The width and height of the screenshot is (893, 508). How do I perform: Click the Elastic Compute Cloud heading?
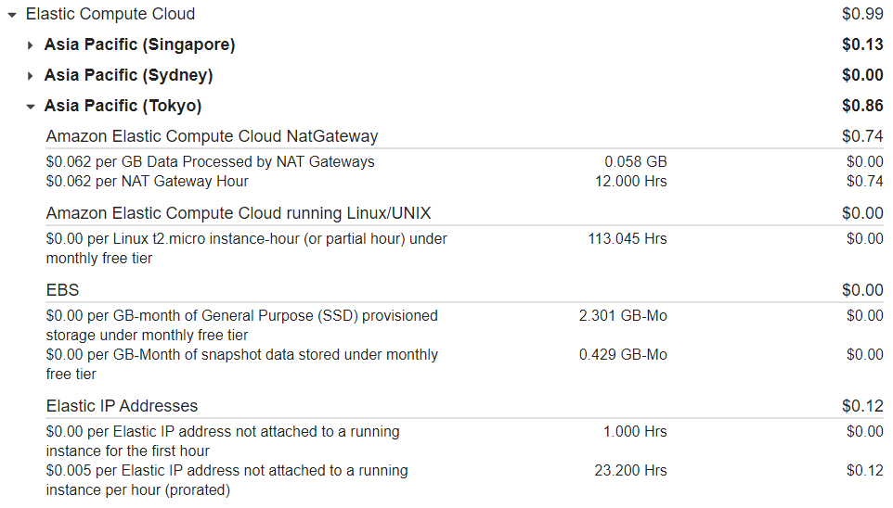pos(110,14)
